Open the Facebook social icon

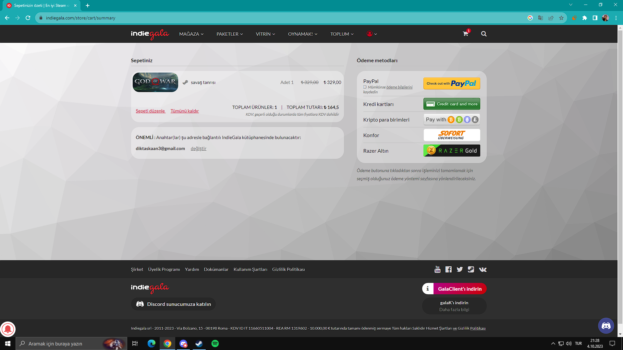(x=448, y=270)
